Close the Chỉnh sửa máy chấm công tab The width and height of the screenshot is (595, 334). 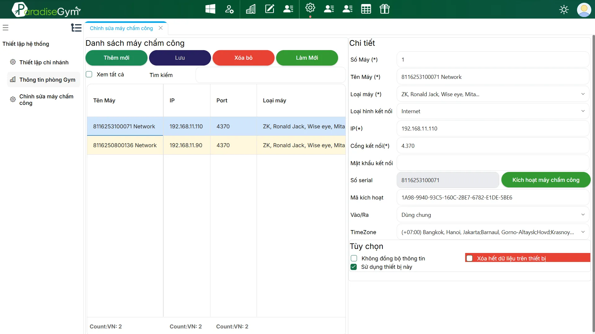tap(161, 28)
